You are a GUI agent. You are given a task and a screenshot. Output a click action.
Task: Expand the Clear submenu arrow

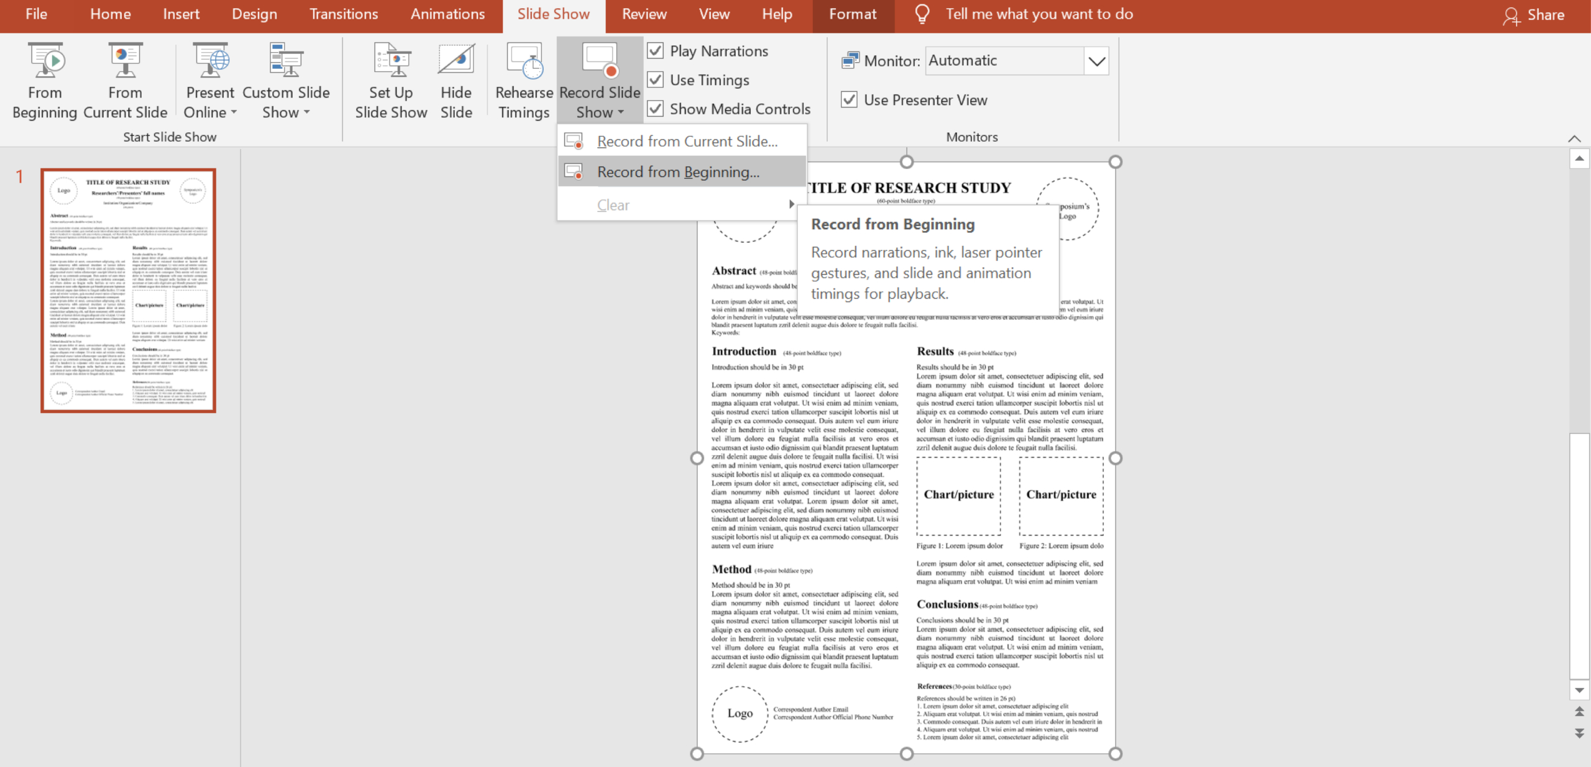tap(791, 204)
